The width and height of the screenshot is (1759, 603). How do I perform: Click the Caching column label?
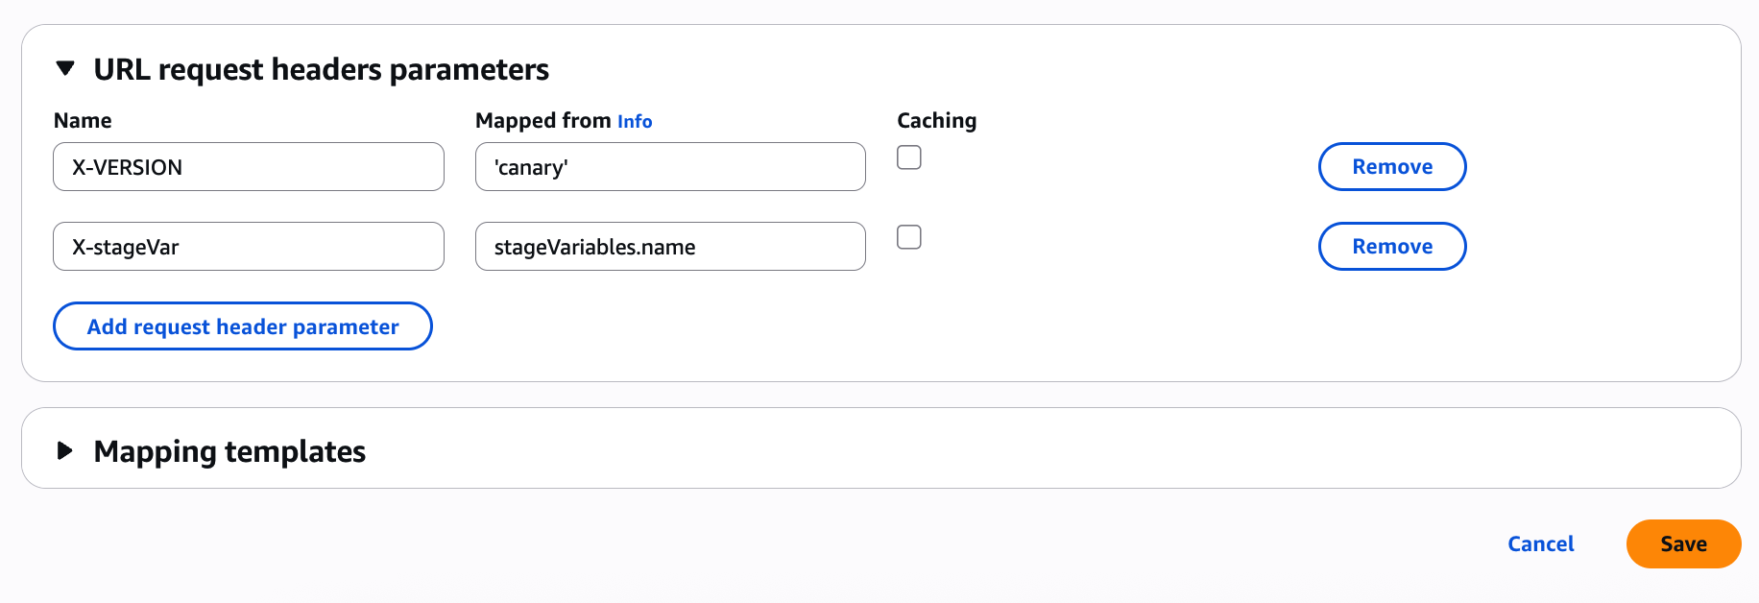coord(936,121)
